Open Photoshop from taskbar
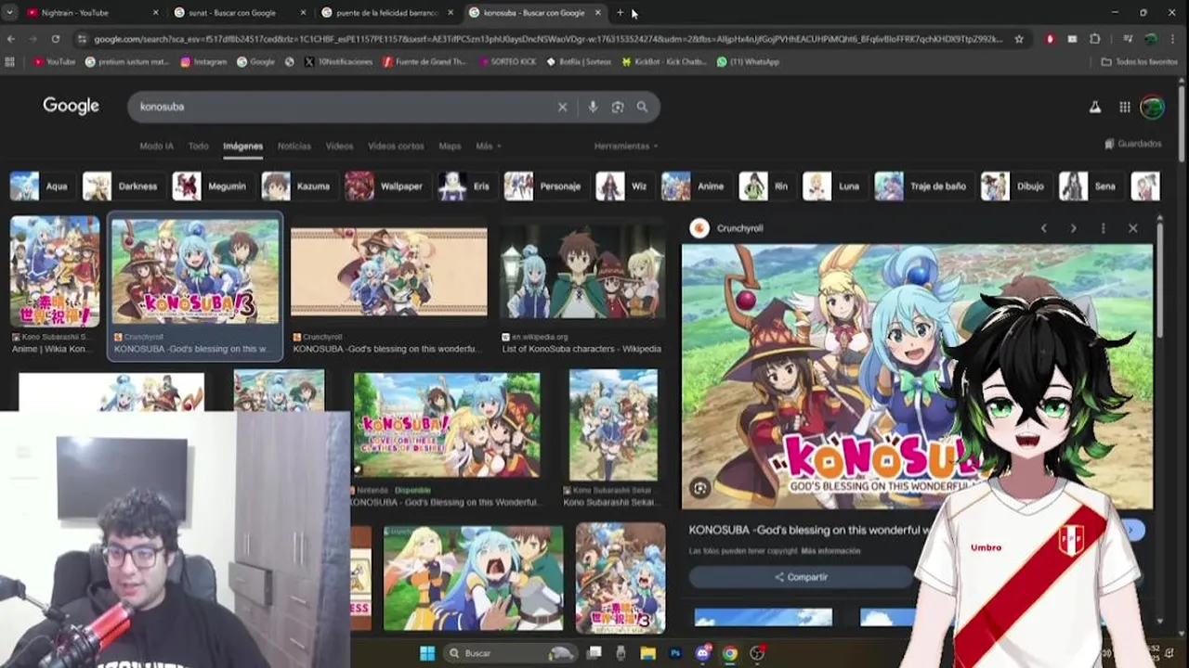This screenshot has width=1189, height=668. (675, 653)
